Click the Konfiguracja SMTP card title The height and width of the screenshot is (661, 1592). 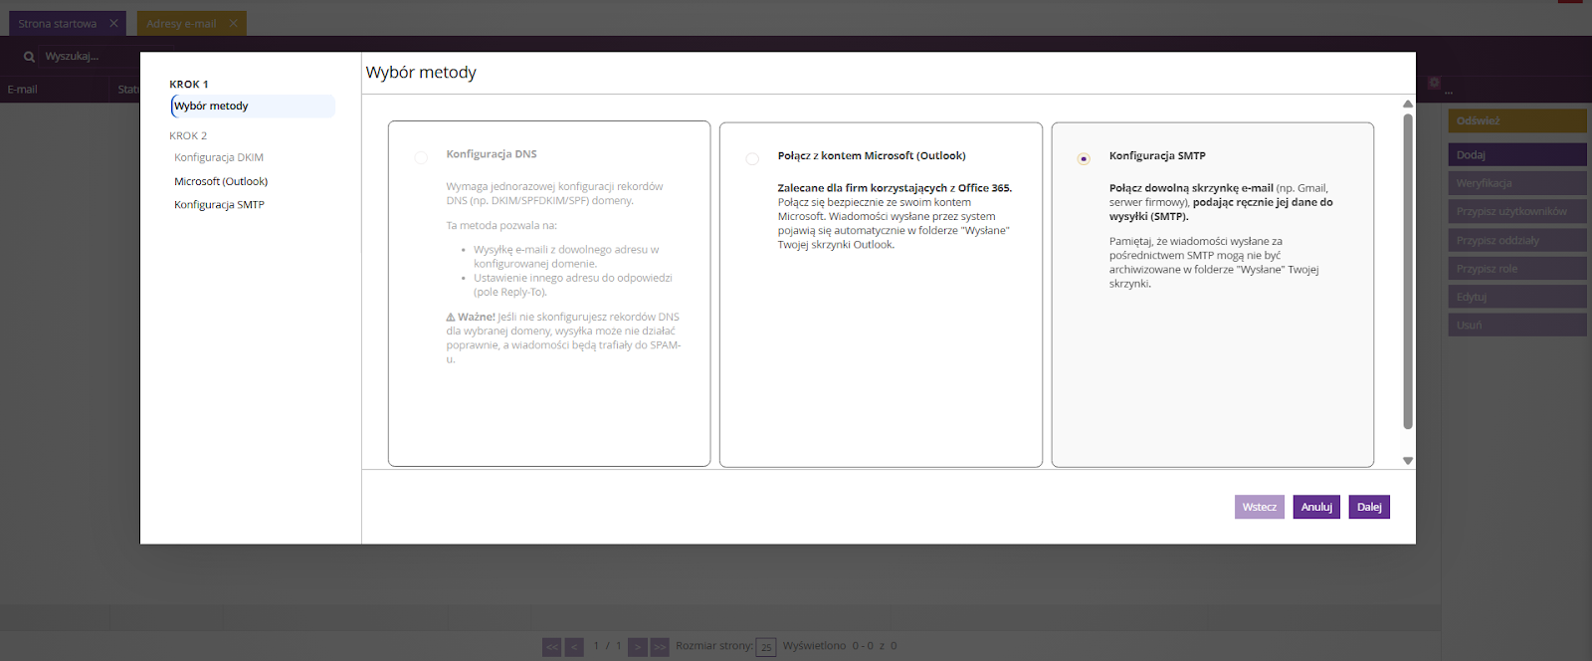click(x=1157, y=156)
